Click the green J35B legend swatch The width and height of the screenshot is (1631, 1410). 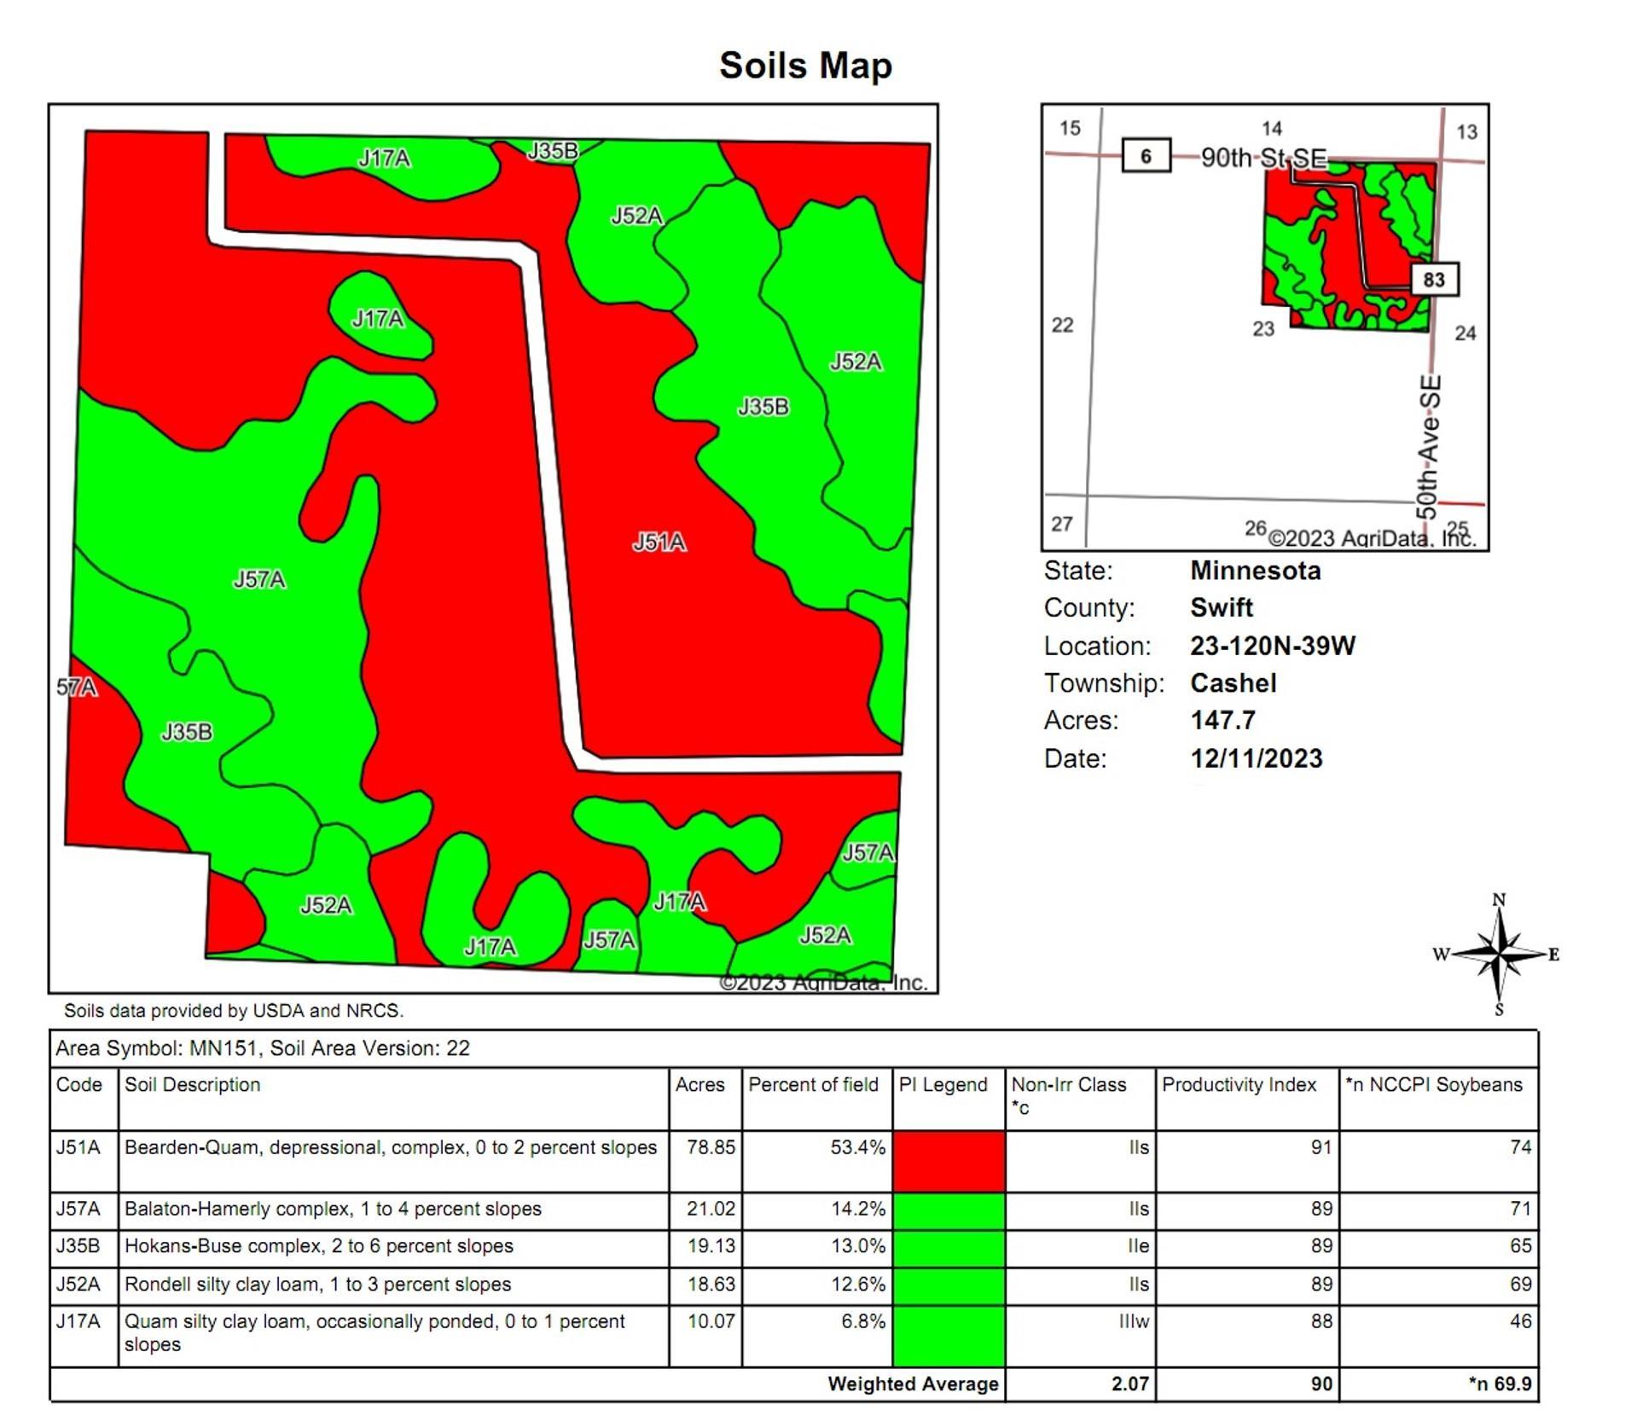[x=948, y=1248]
